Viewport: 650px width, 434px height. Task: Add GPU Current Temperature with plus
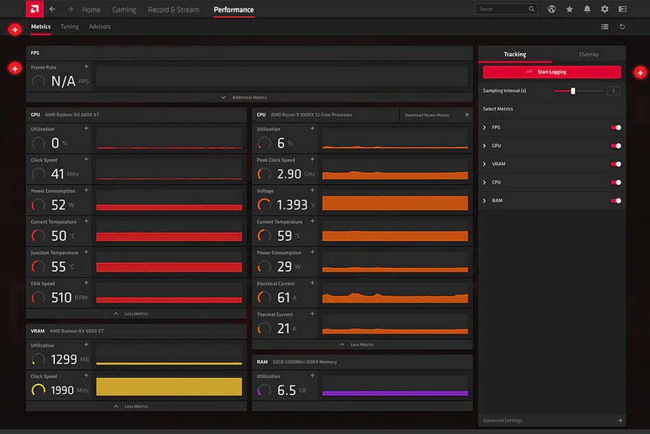(86, 221)
